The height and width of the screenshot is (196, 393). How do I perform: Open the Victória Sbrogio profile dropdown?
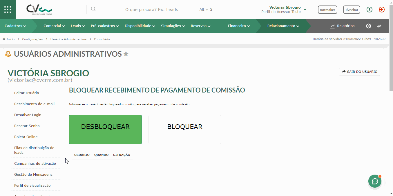[284, 10]
